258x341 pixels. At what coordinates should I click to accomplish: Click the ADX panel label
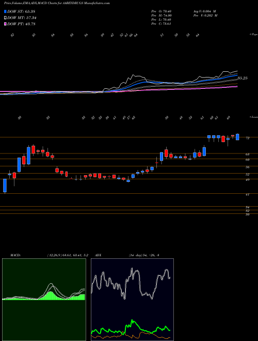coord(99,255)
